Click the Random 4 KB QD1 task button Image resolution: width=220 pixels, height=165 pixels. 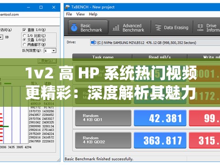coord(103,118)
